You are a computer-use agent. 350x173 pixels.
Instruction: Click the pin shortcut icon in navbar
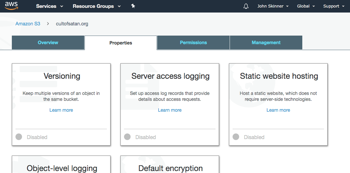(133, 6)
